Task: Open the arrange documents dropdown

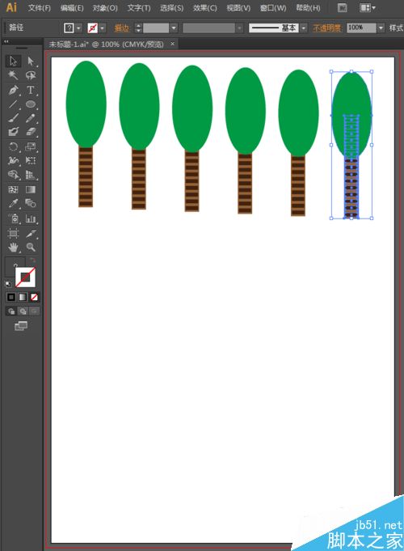Action: pyautogui.click(x=368, y=8)
